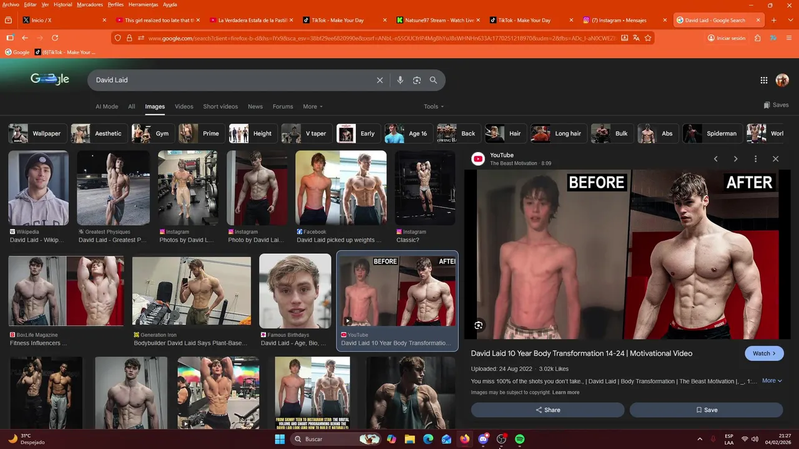Click Watch button for YouTube video

764,354
